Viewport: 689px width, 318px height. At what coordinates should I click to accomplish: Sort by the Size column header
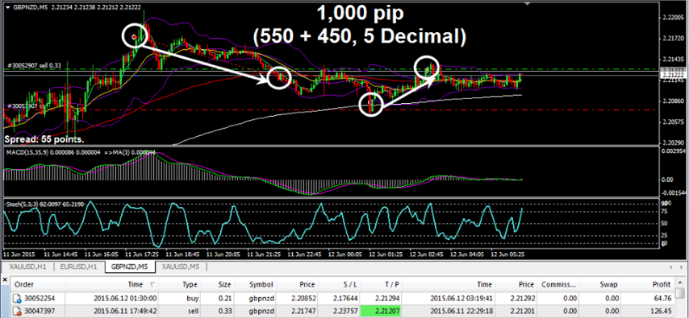coord(224,284)
